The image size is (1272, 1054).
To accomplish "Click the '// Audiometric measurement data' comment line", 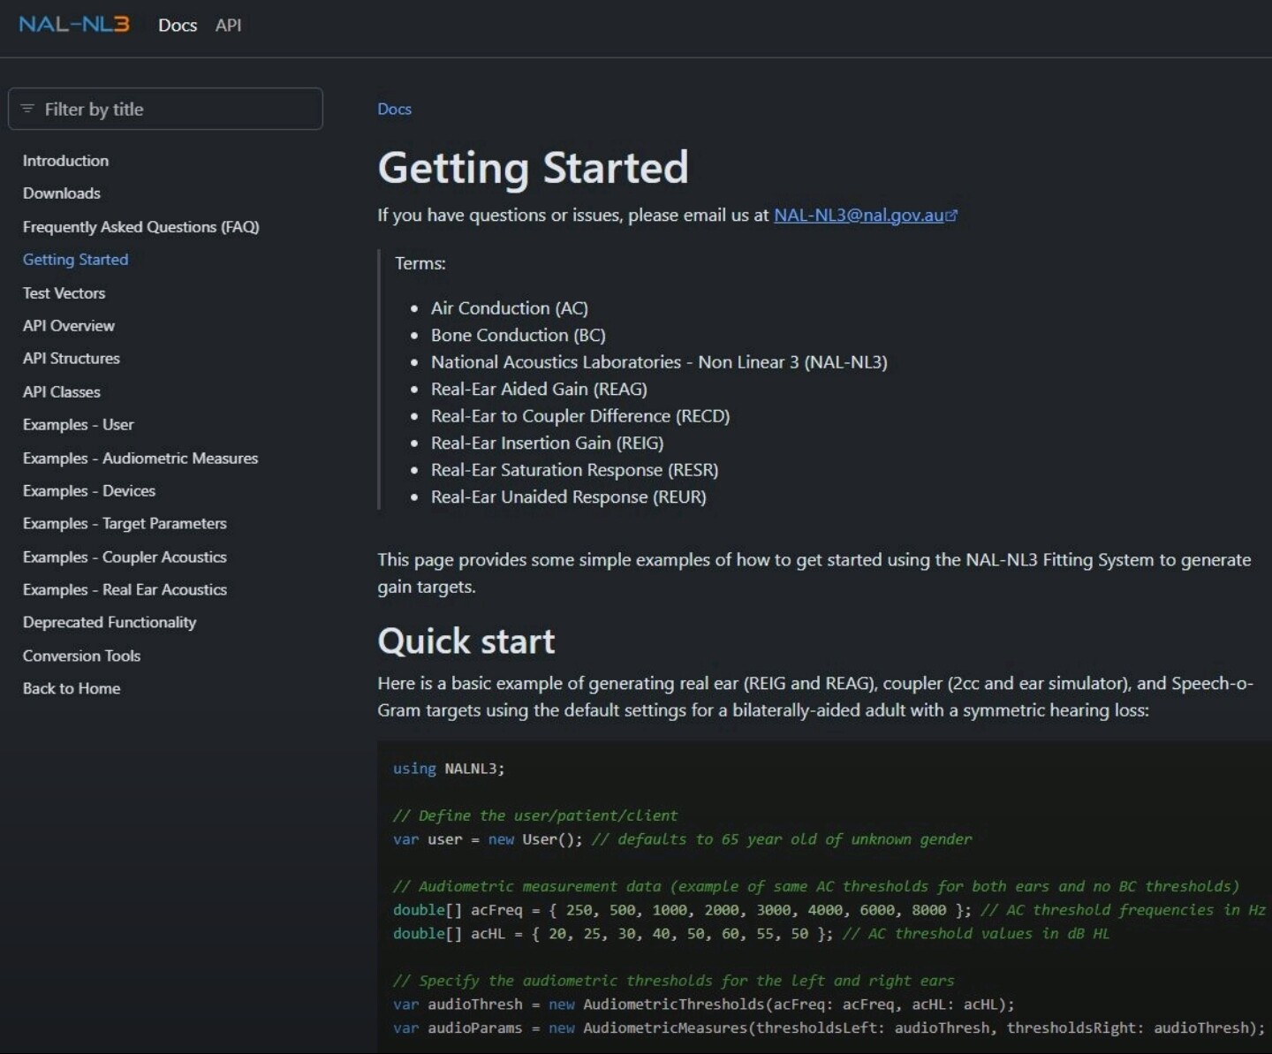I will coord(816,886).
